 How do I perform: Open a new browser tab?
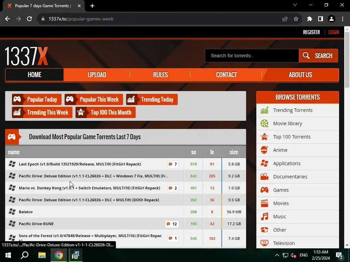point(92,6)
